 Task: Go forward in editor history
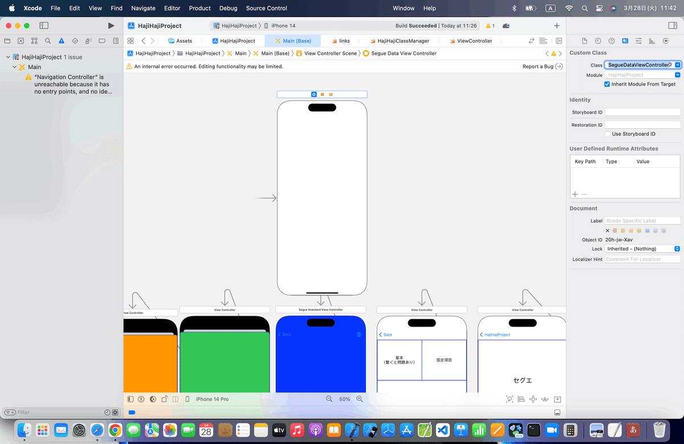point(151,41)
